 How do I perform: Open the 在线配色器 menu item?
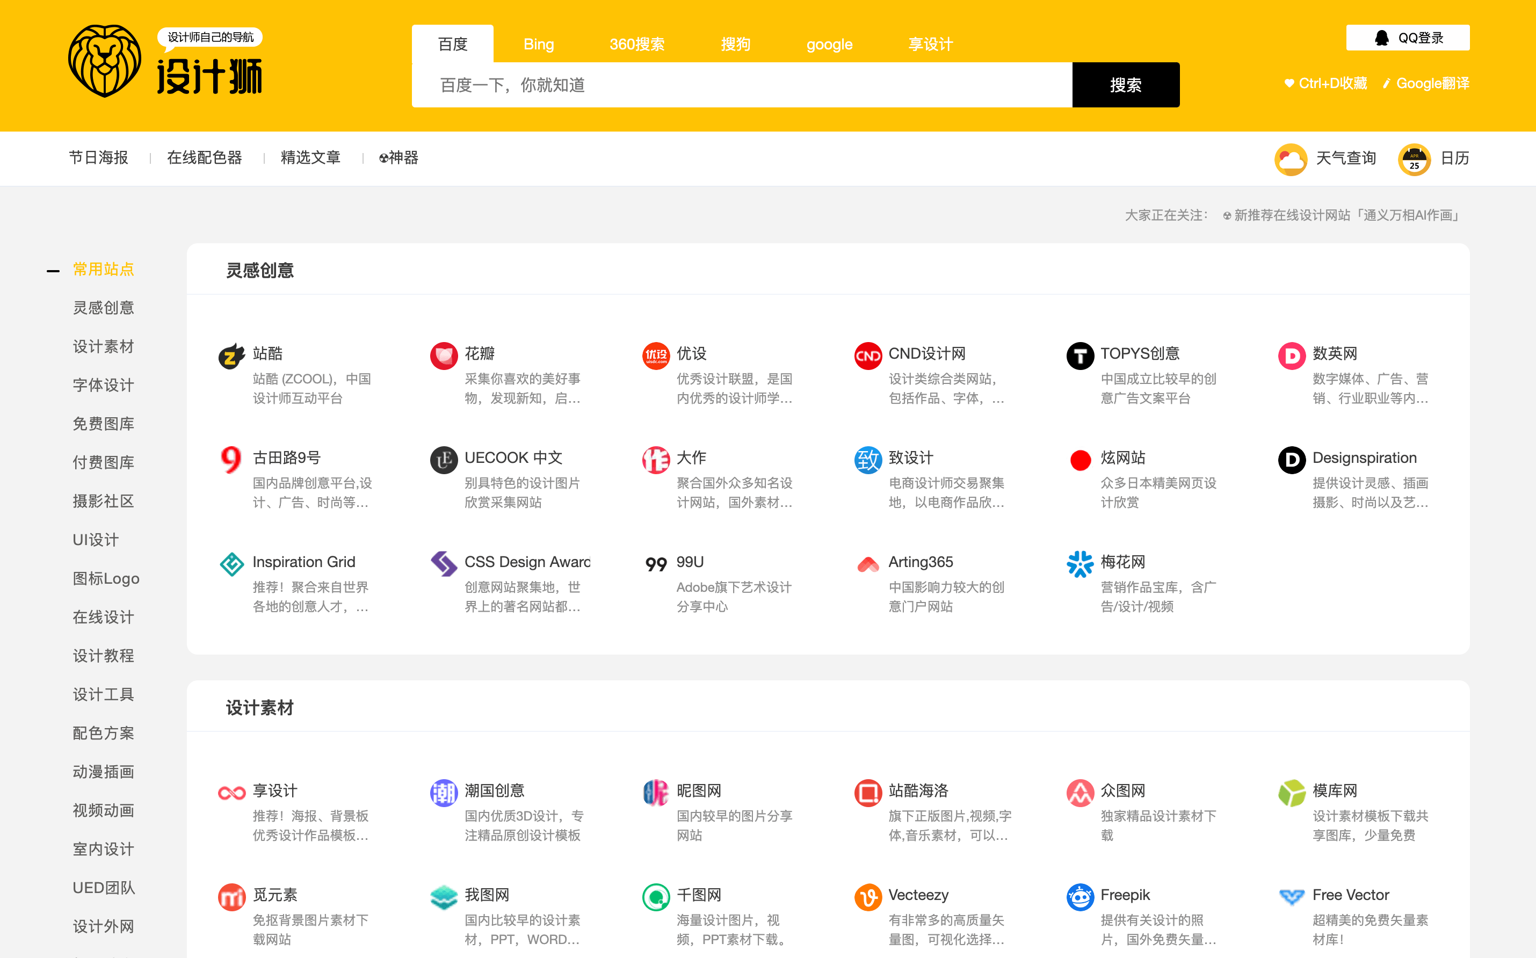pyautogui.click(x=205, y=158)
